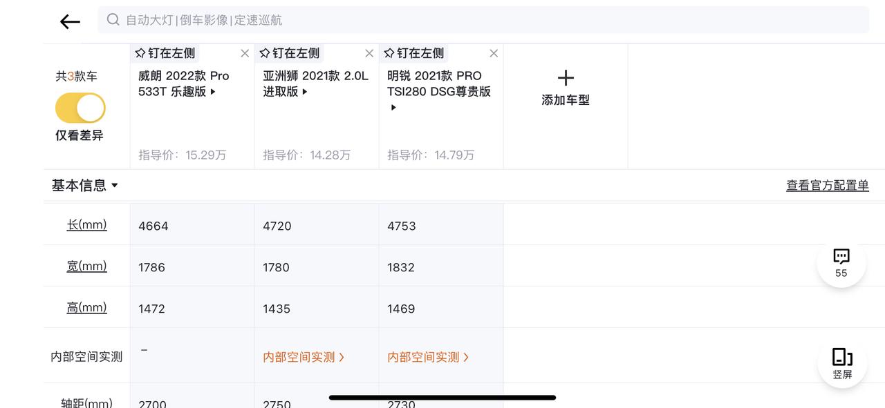Select the 威朗 guide price 15.29万
885x408 pixels.
tap(183, 155)
